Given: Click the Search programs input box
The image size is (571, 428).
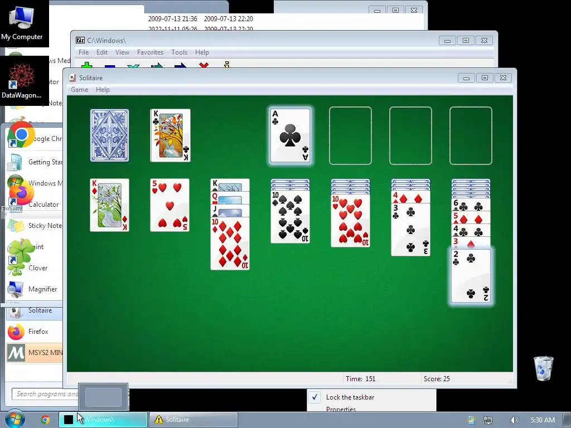Looking at the screenshot, I should click(45, 394).
